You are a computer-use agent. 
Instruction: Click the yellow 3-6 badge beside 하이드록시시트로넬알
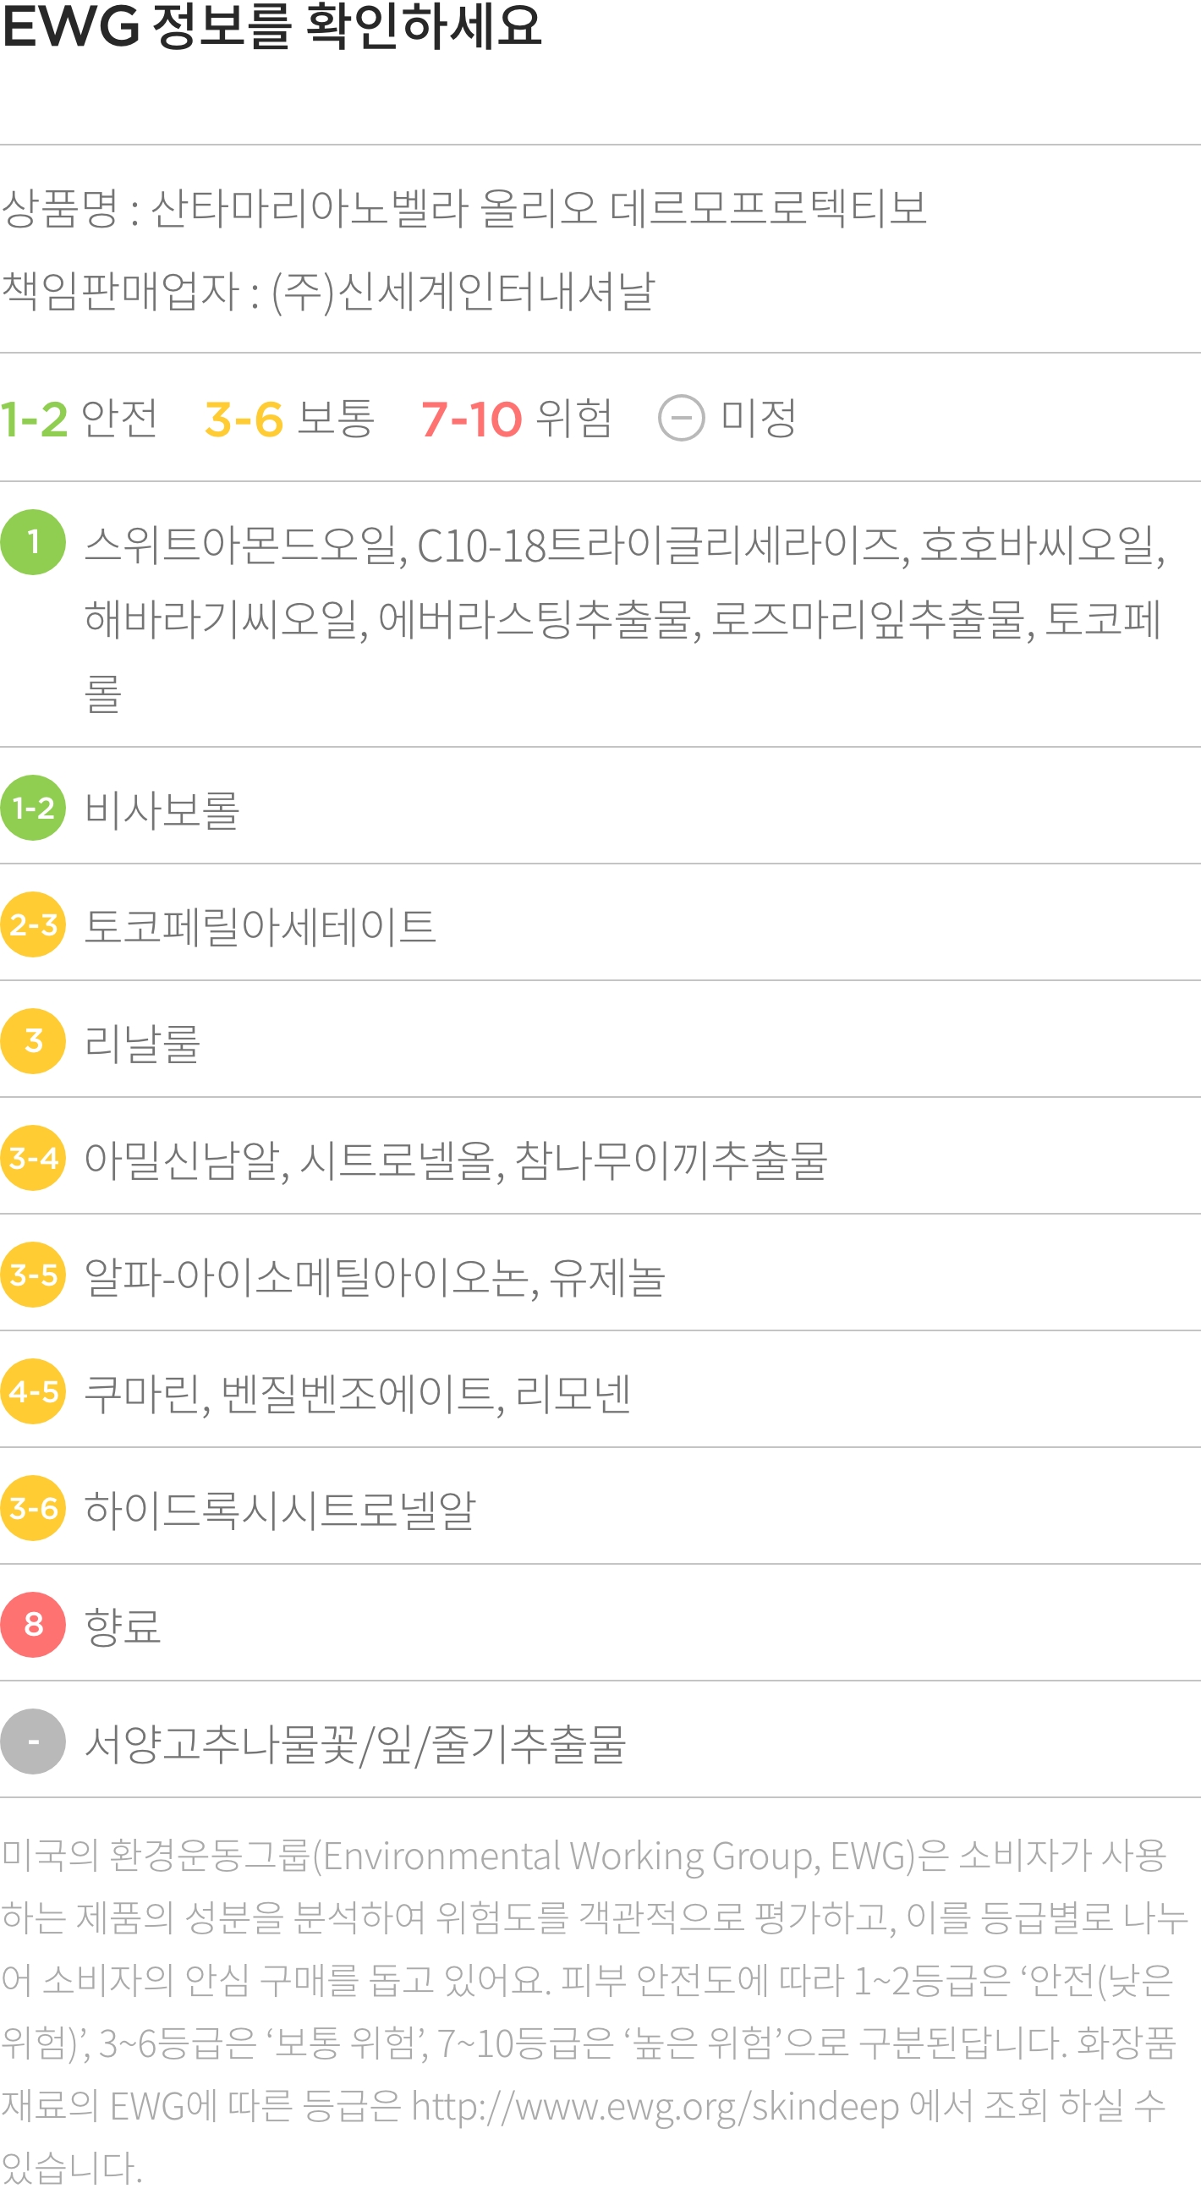(33, 1507)
